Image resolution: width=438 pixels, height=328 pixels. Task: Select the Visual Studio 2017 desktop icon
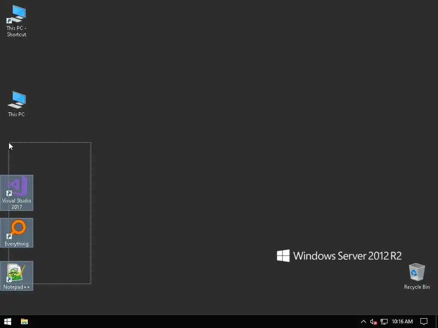[17, 193]
